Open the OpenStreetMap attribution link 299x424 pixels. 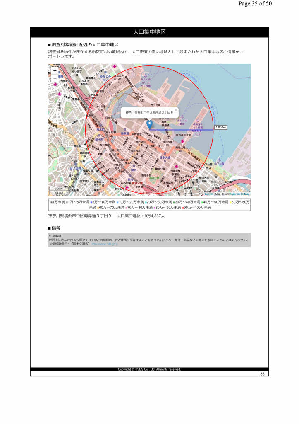pyautogui.click(x=240, y=194)
